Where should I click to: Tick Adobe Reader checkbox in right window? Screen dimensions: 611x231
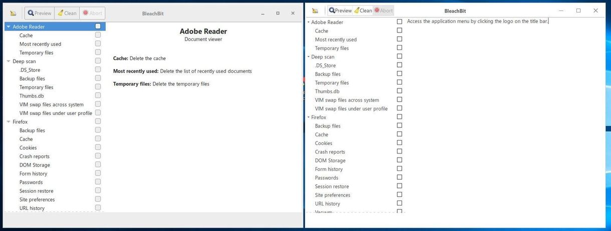point(399,21)
